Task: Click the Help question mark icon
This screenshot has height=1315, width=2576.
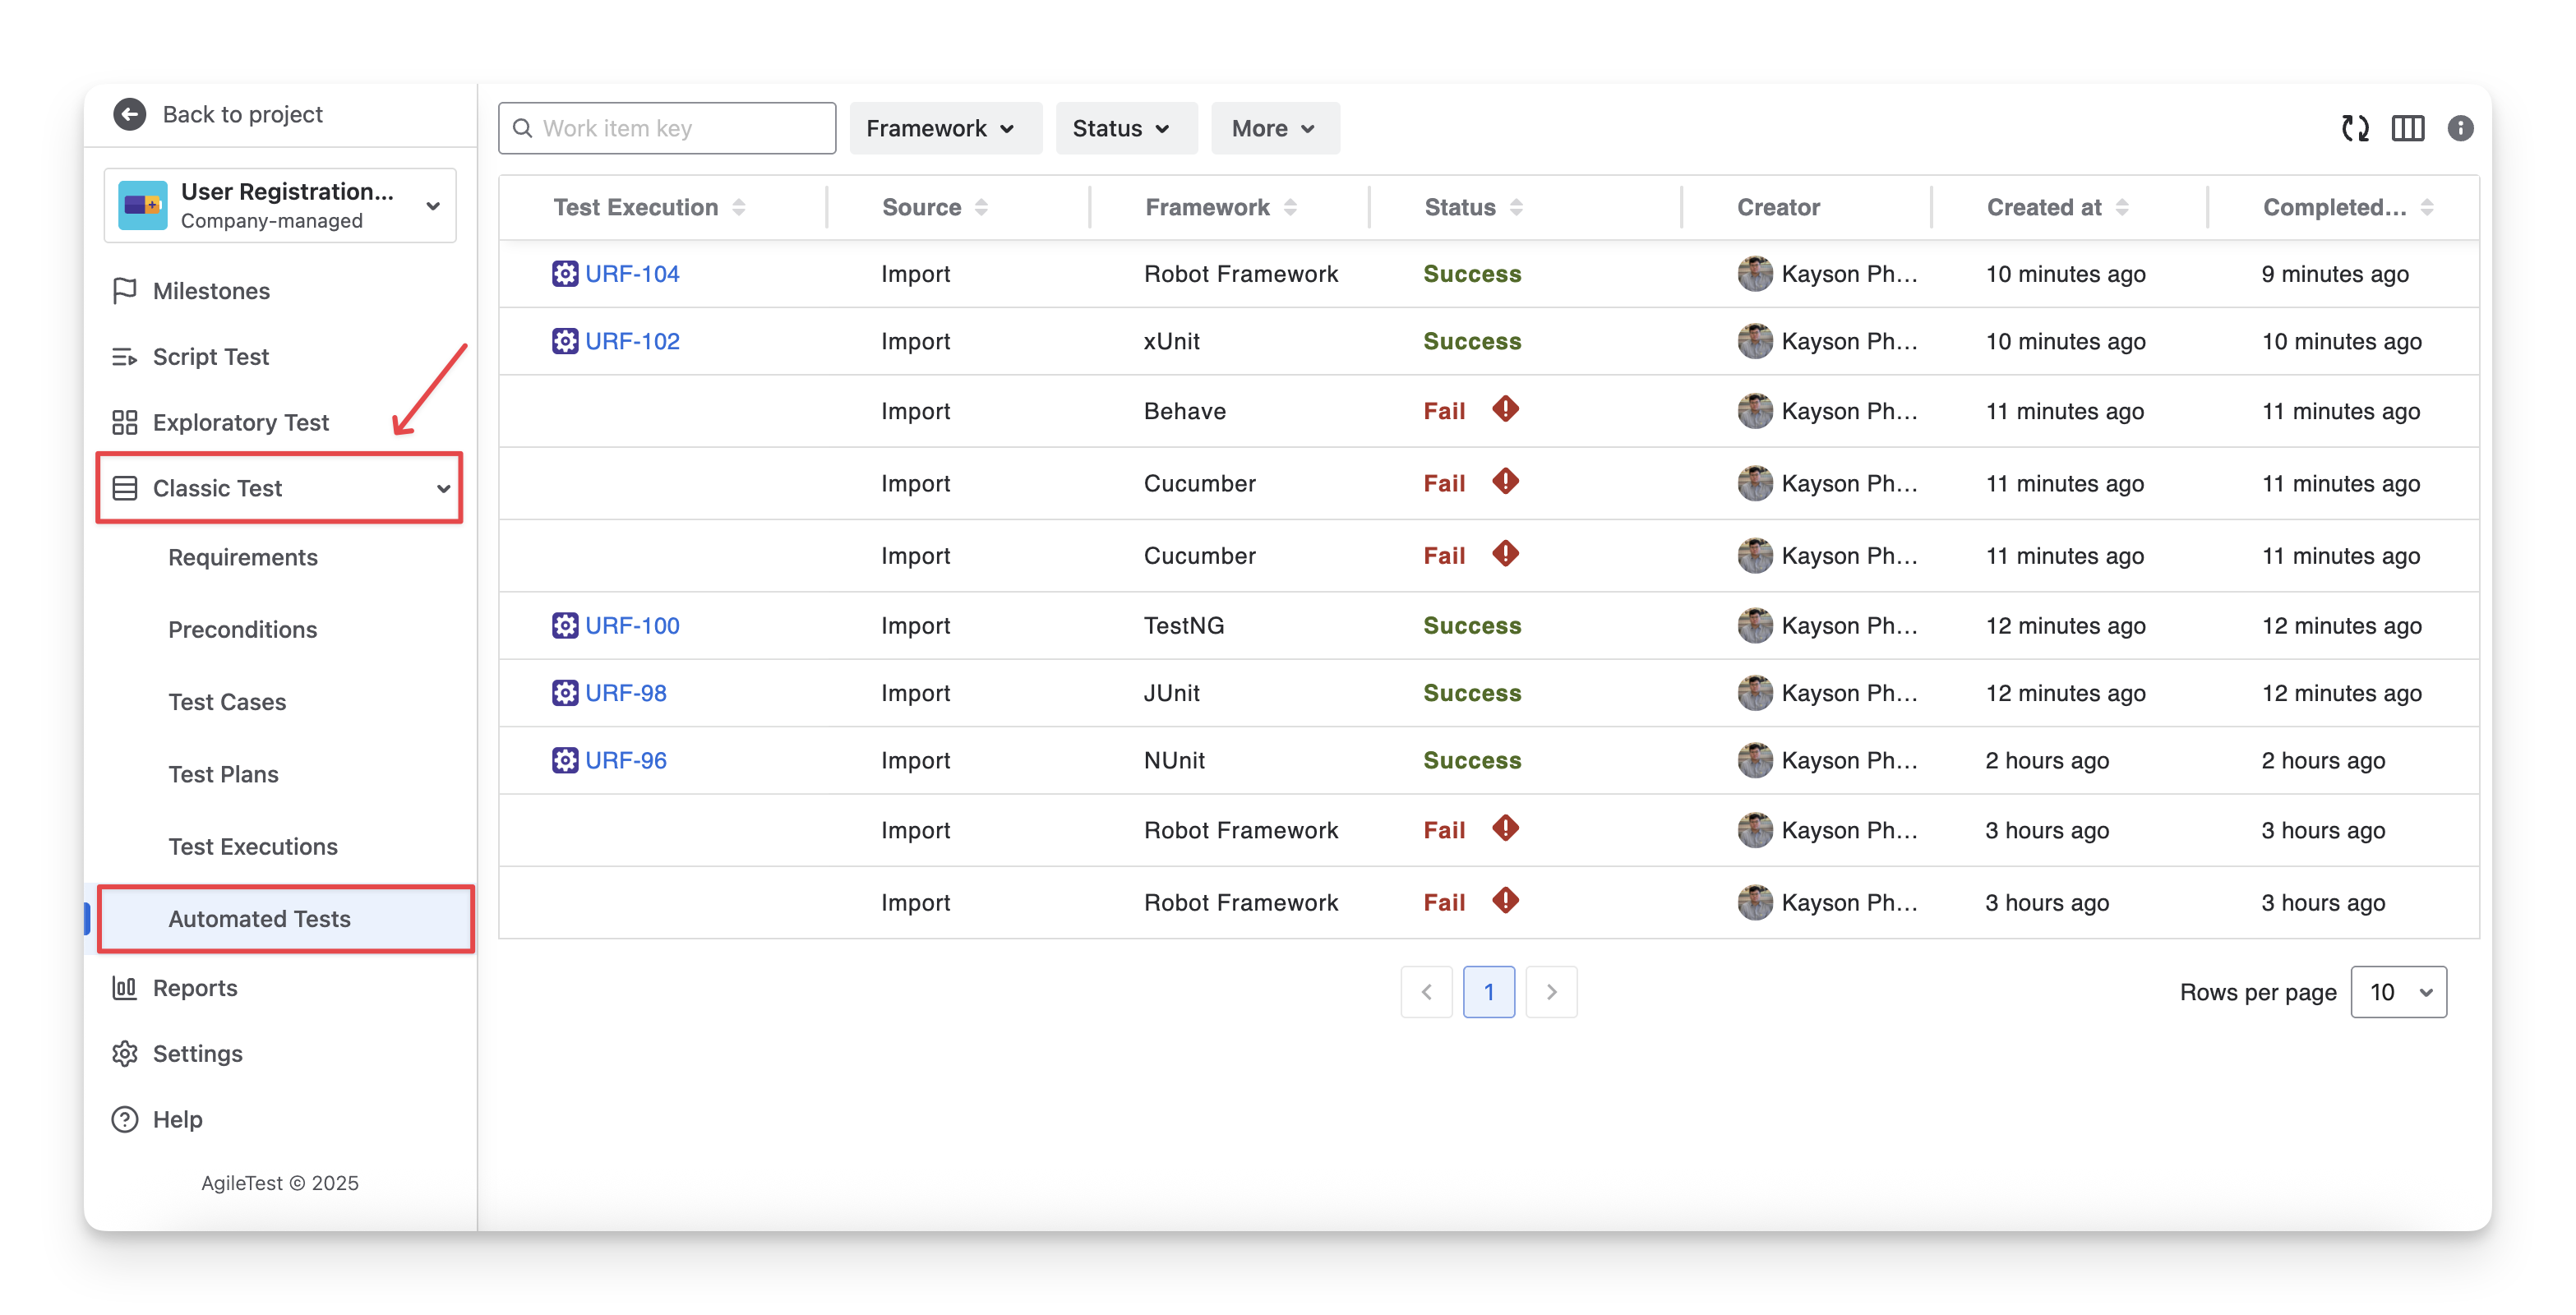Action: coord(125,1119)
